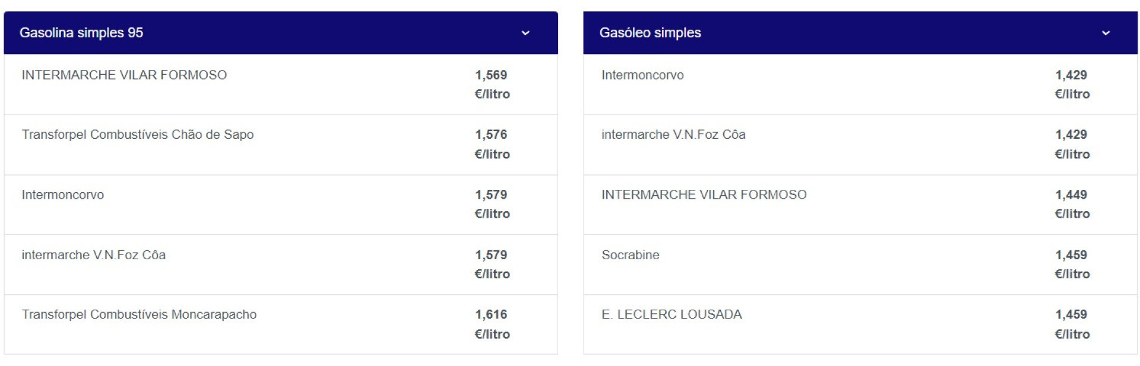1140x366 pixels.
Task: Click the 1,449 €/litro diesel price
Action: (1072, 204)
